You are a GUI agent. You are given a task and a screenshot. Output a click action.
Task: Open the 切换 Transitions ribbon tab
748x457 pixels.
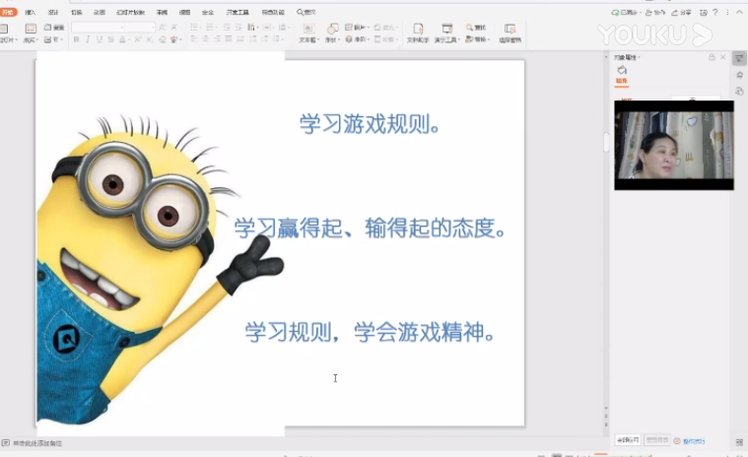(76, 13)
